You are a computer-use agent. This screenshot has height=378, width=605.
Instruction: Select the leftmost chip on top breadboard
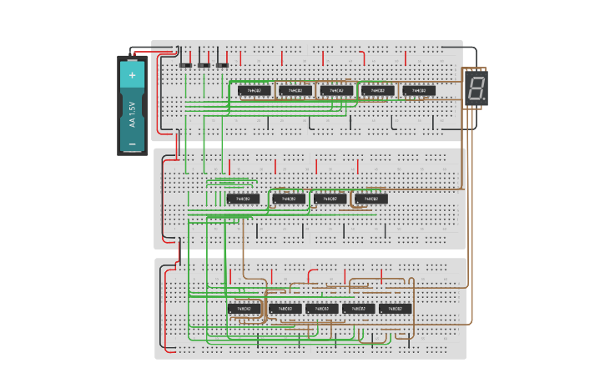(x=255, y=90)
